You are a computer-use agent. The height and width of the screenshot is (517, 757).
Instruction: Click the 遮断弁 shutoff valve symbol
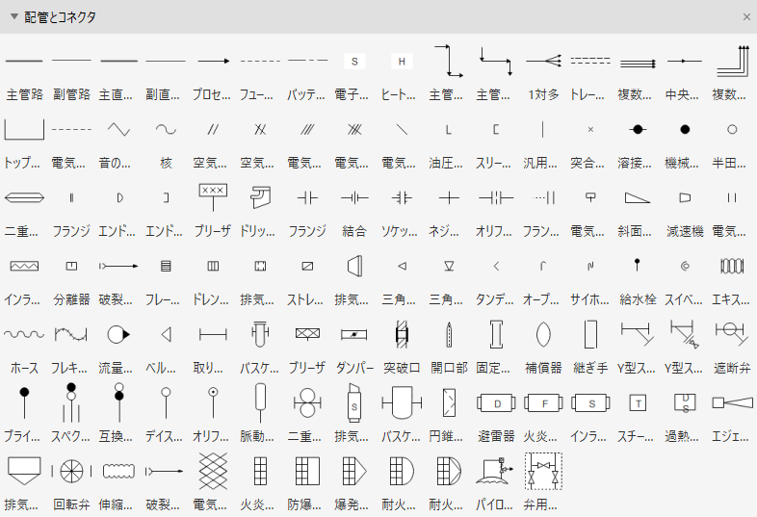(x=732, y=335)
